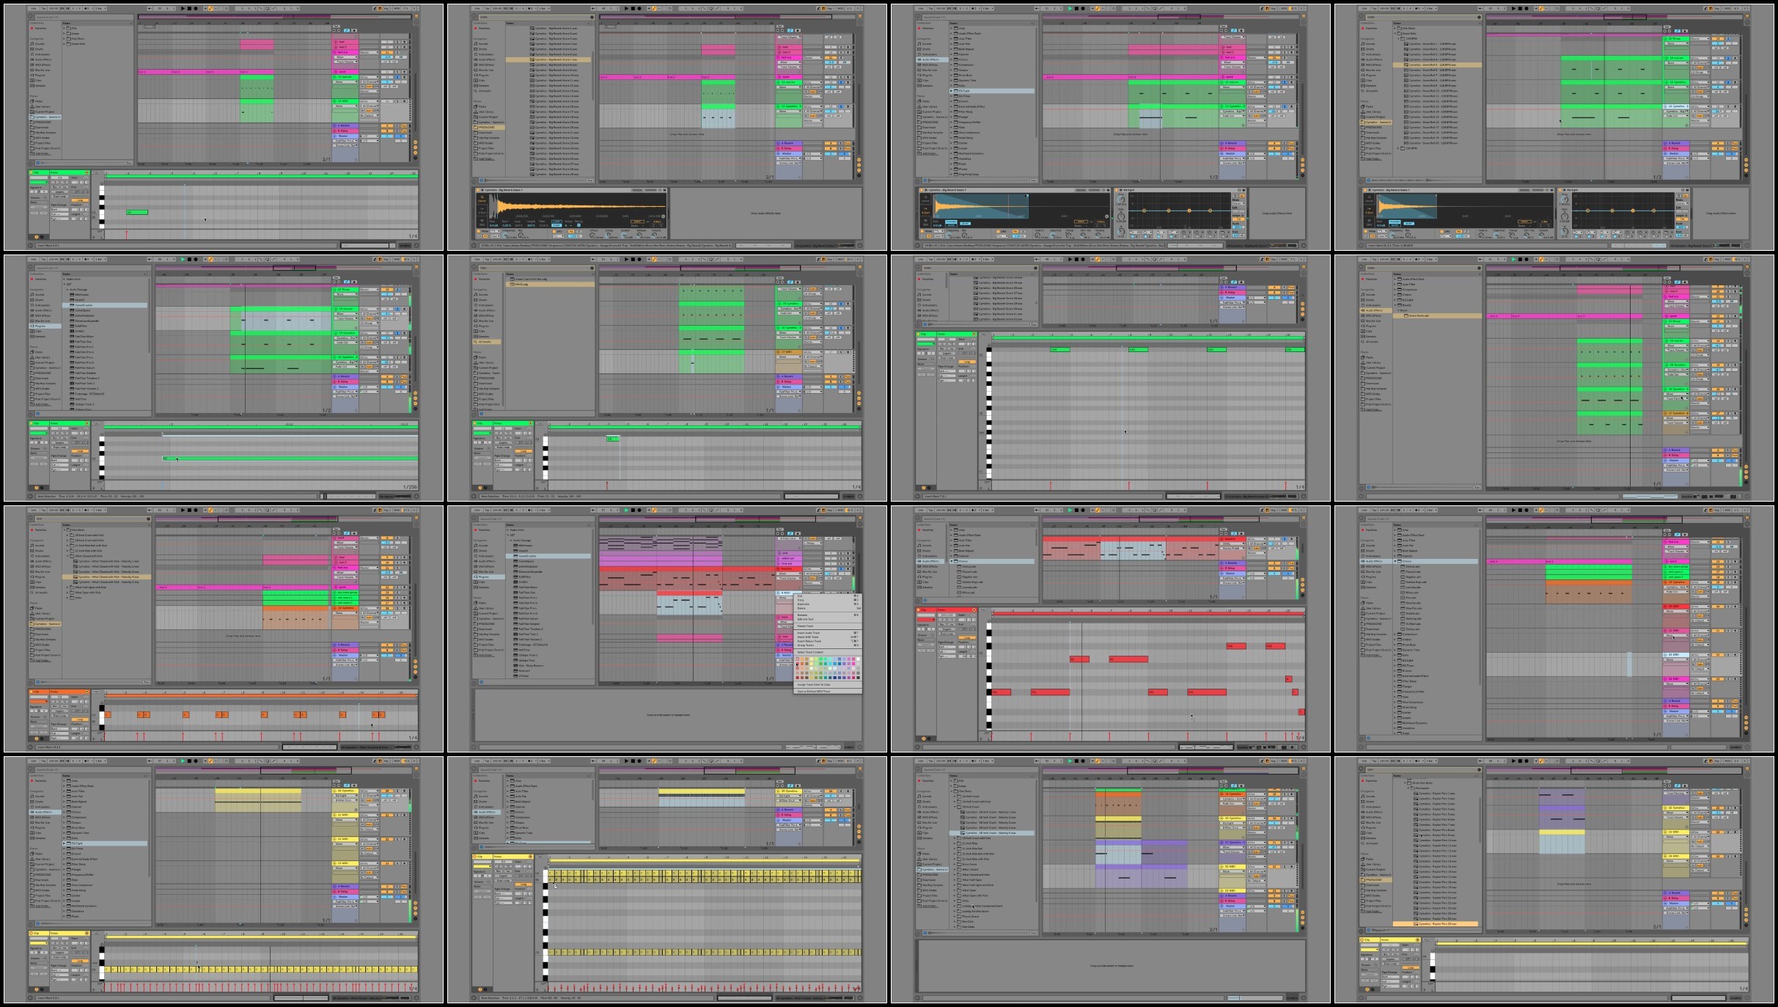Select highlighted Hihat Closed with Kick sample

coord(107,577)
